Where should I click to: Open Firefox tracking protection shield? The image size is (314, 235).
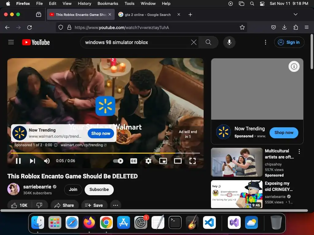pyautogui.click(x=61, y=27)
